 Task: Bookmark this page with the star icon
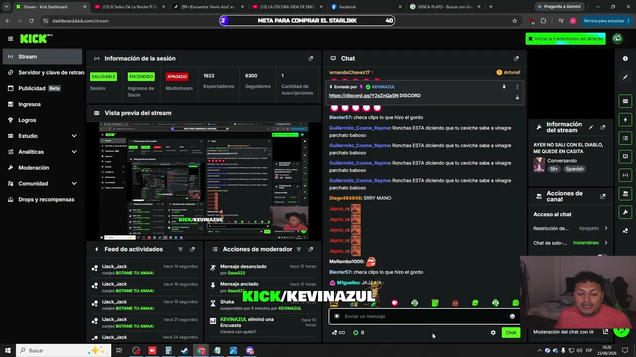tap(515, 21)
